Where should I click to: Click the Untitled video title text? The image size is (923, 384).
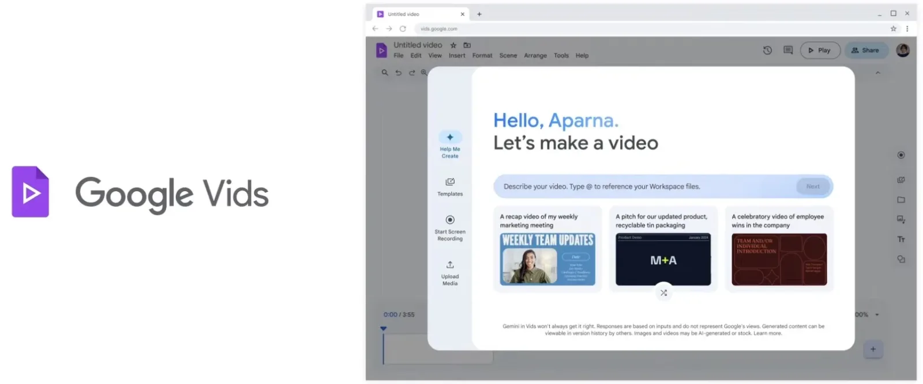click(x=418, y=45)
